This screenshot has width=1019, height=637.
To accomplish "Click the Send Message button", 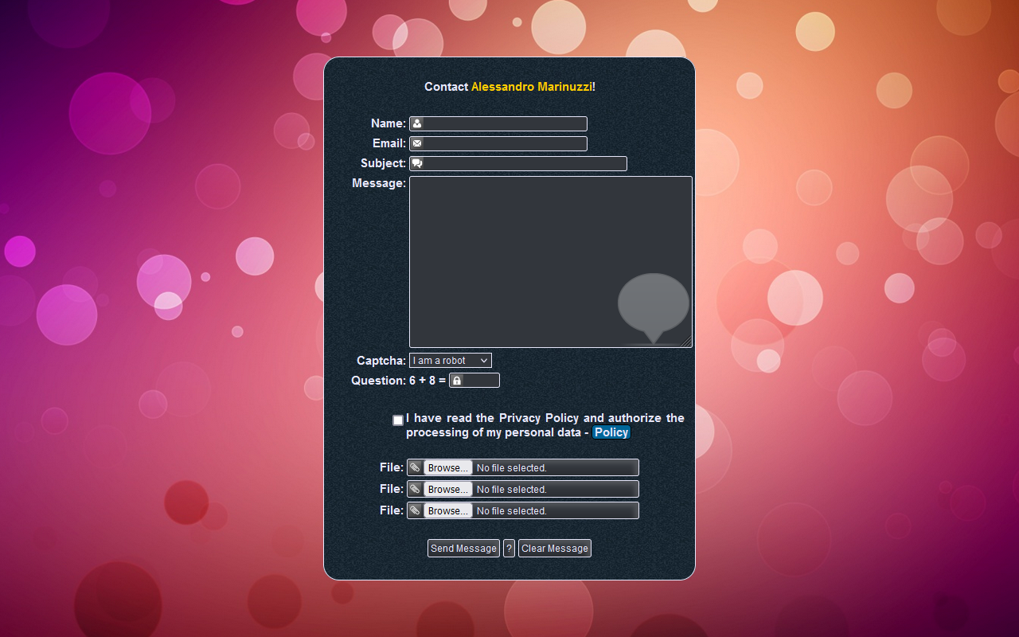I will 463,548.
